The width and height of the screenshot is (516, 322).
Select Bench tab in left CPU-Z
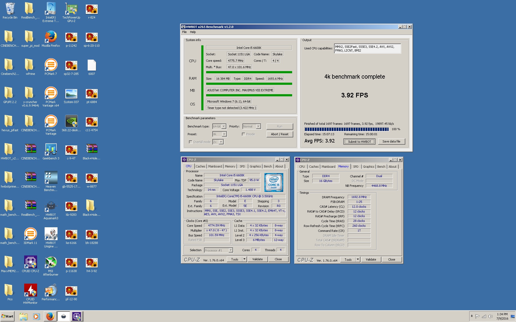[268, 166]
